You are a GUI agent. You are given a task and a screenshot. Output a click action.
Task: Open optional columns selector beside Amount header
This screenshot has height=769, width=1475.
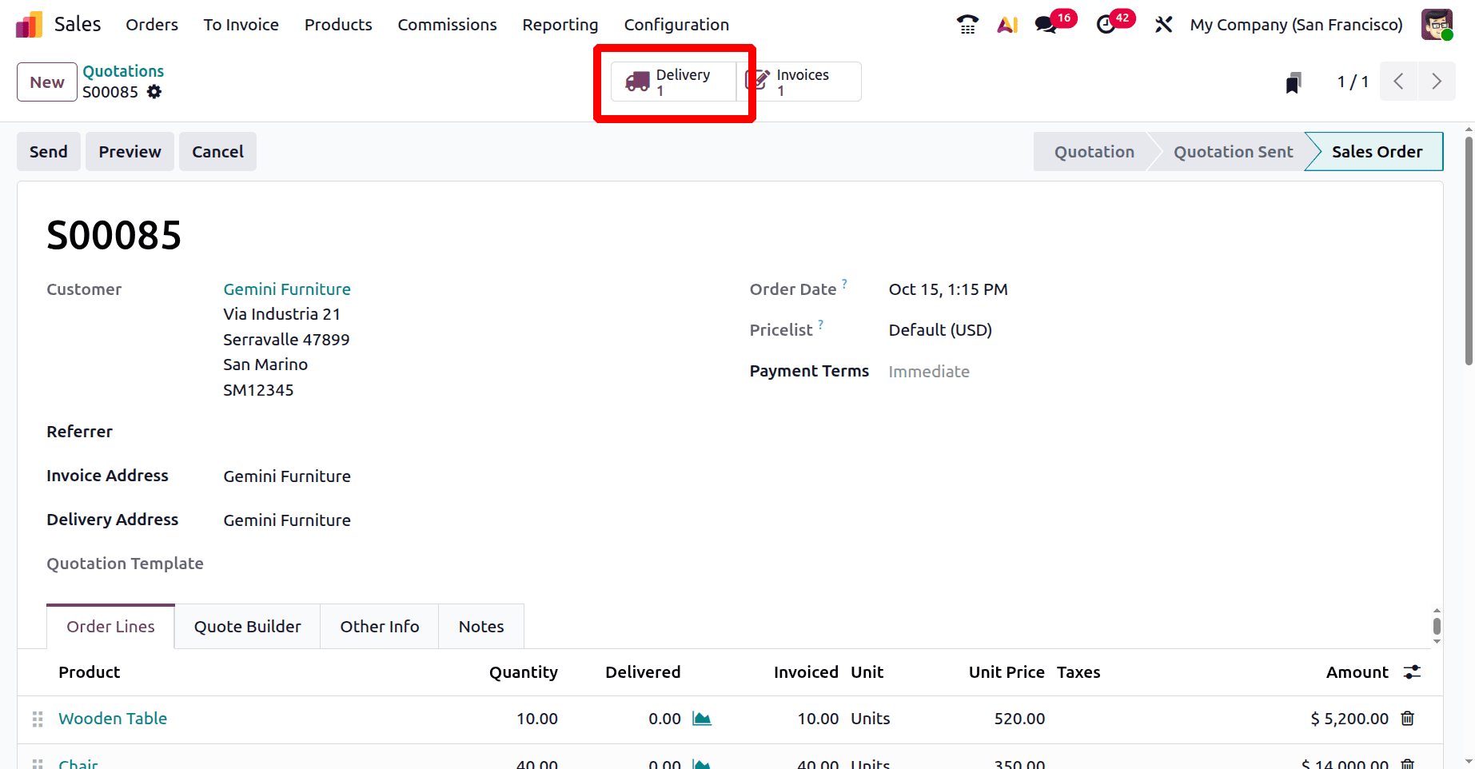point(1412,671)
